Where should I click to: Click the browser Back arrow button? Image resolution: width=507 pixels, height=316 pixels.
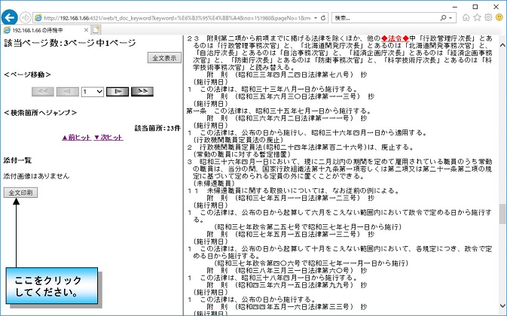click(x=10, y=16)
